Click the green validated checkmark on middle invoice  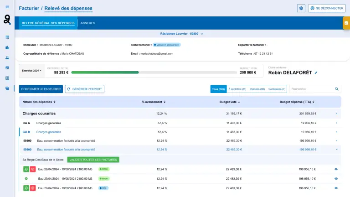pos(26,179)
